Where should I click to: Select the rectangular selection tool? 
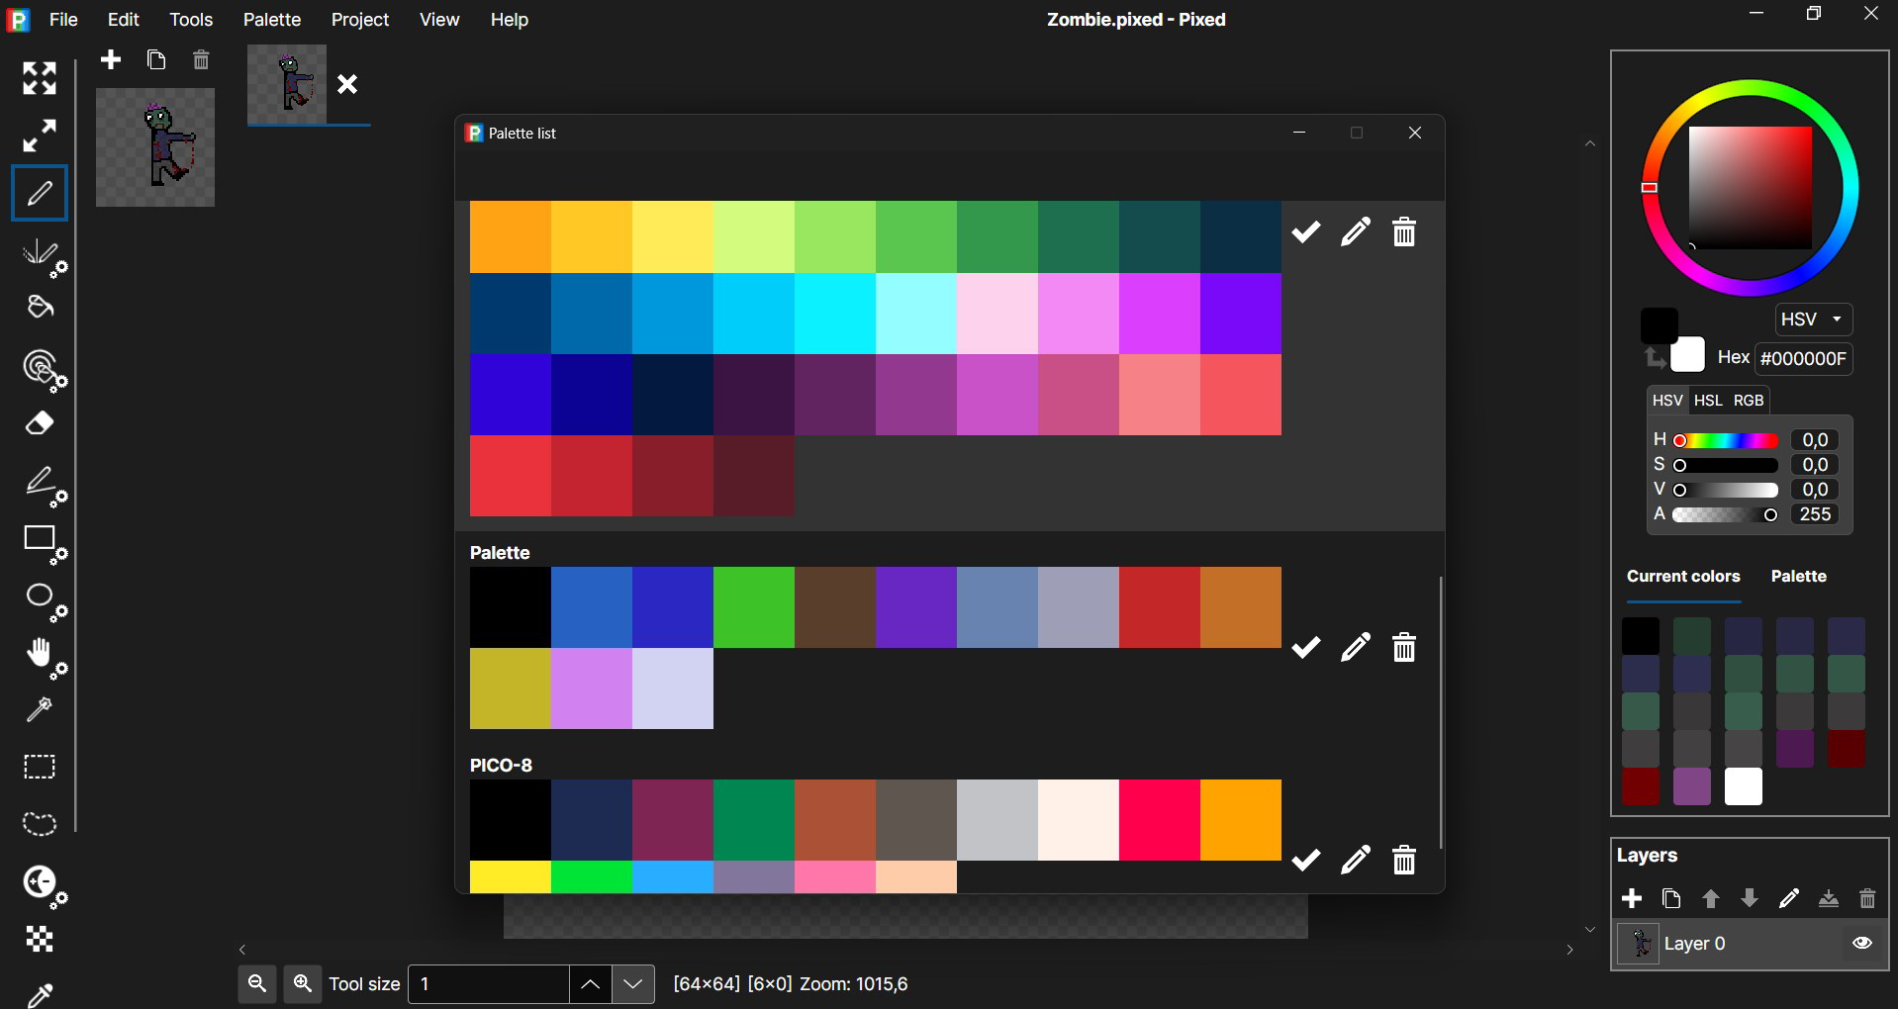(x=40, y=767)
